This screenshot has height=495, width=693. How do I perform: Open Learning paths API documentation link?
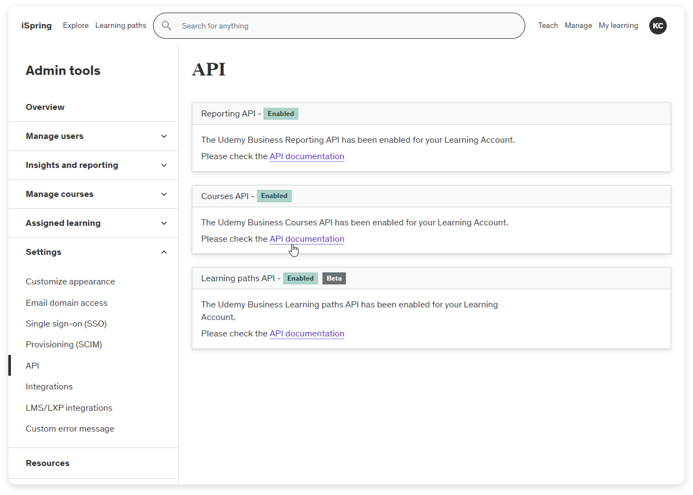coord(307,333)
